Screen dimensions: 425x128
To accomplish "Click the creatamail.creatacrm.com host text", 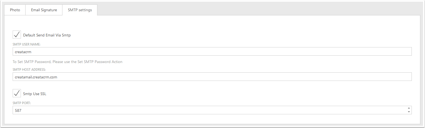I will (36, 77).
